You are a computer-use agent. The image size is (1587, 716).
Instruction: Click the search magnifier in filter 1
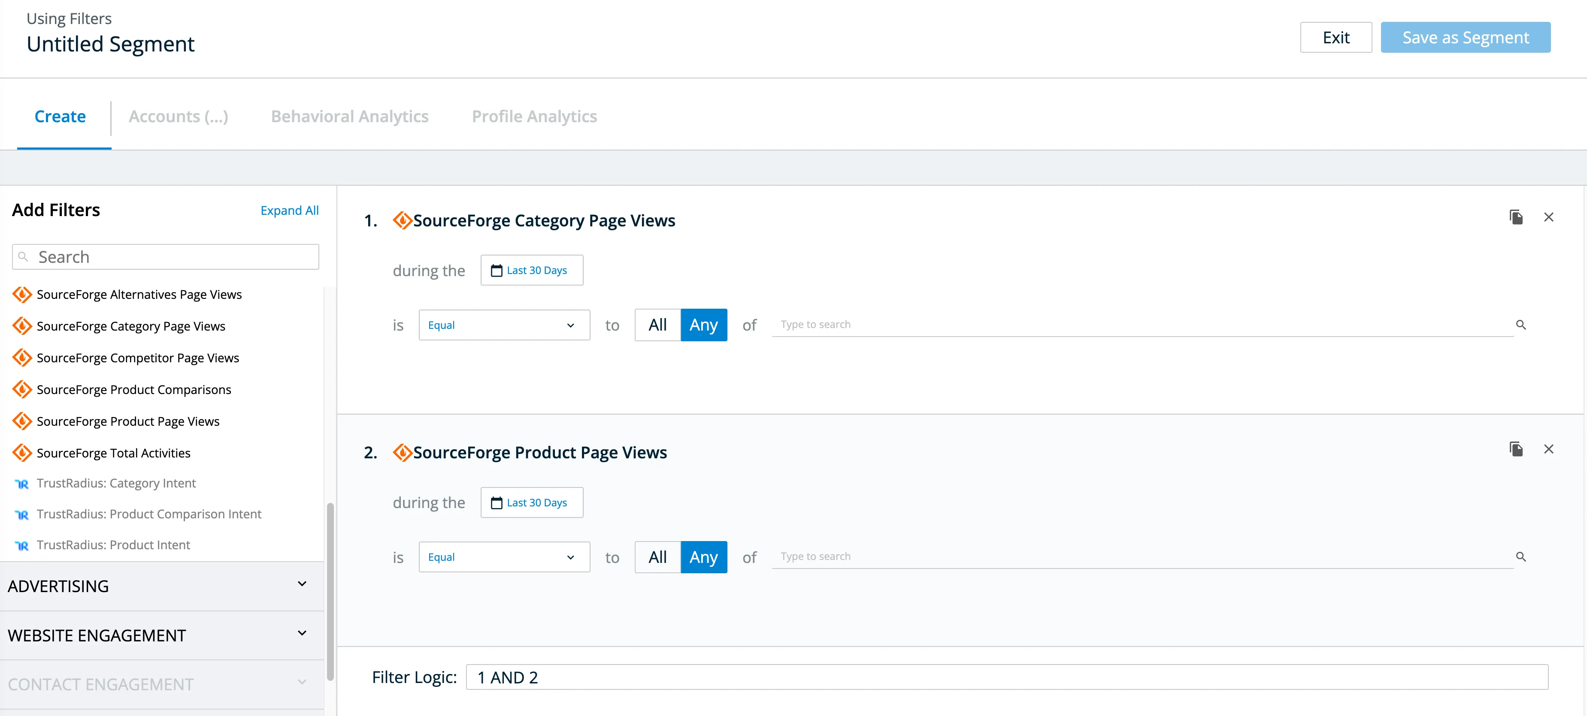point(1521,325)
